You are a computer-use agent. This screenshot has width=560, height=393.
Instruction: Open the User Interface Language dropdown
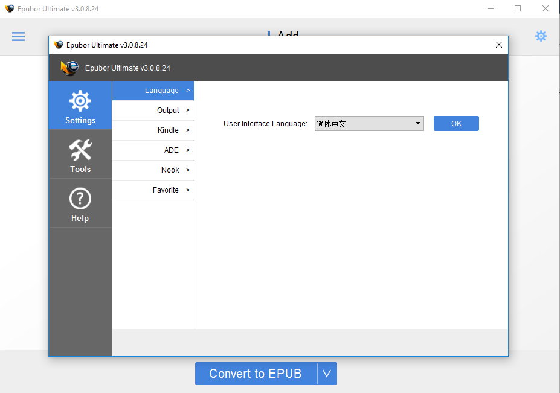(x=369, y=124)
